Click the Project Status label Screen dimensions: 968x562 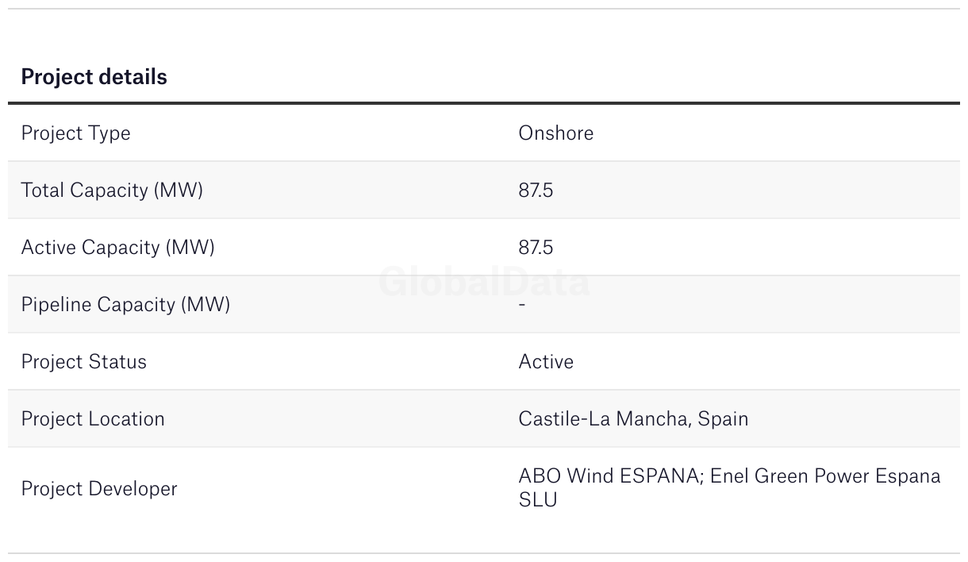point(83,362)
